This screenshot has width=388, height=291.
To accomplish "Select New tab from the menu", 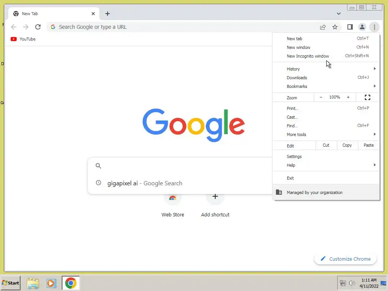I will pos(326,39).
